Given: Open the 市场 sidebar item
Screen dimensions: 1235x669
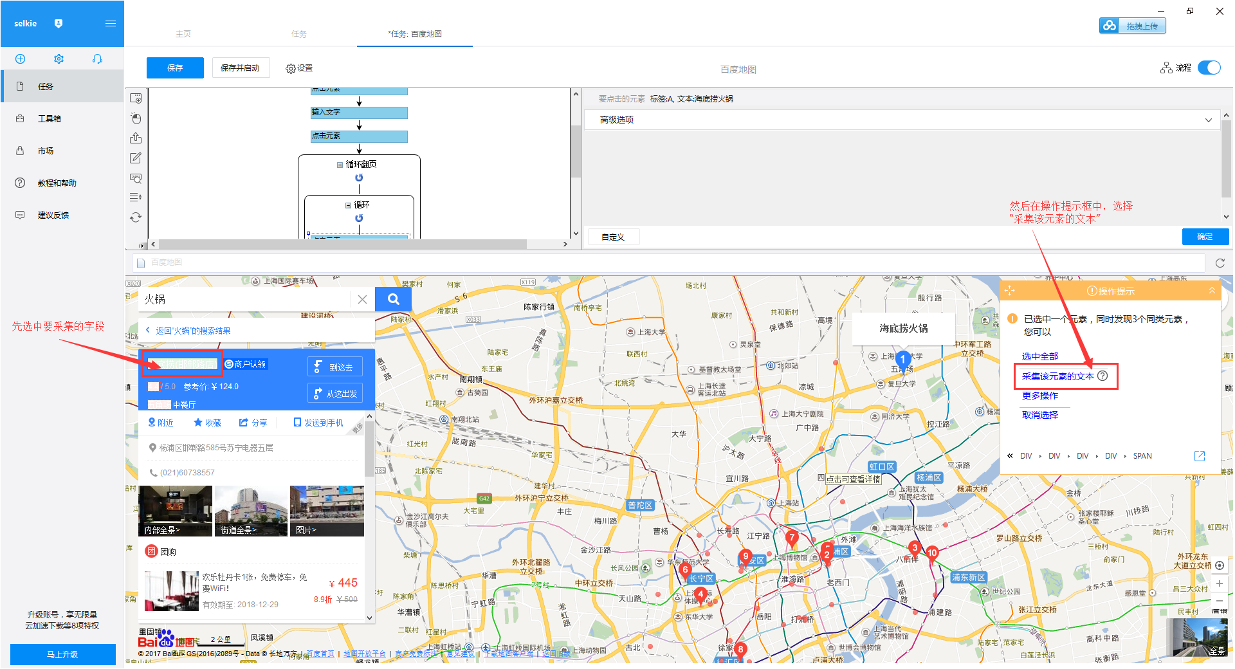Looking at the screenshot, I should coord(62,151).
